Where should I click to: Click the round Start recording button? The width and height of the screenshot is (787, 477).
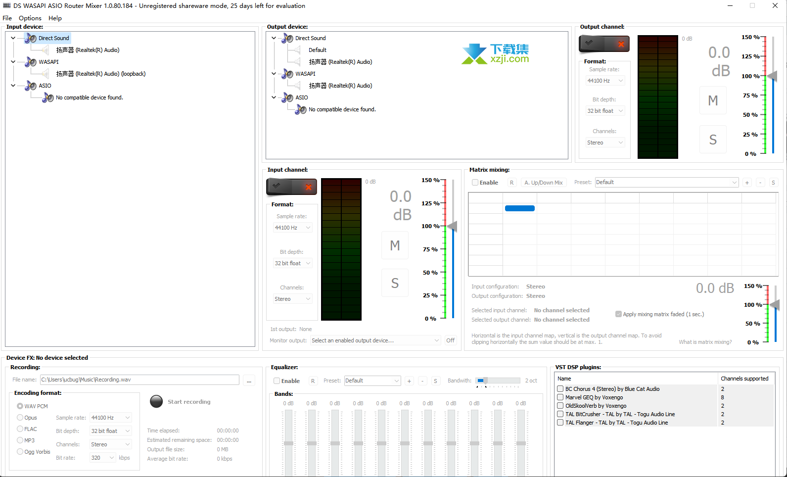(x=156, y=401)
